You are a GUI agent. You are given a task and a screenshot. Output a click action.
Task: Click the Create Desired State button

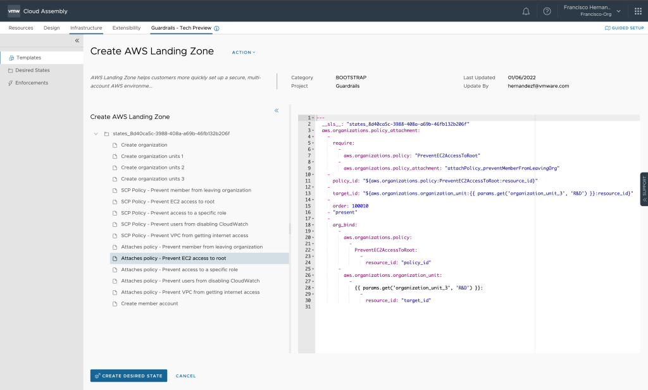pyautogui.click(x=128, y=376)
